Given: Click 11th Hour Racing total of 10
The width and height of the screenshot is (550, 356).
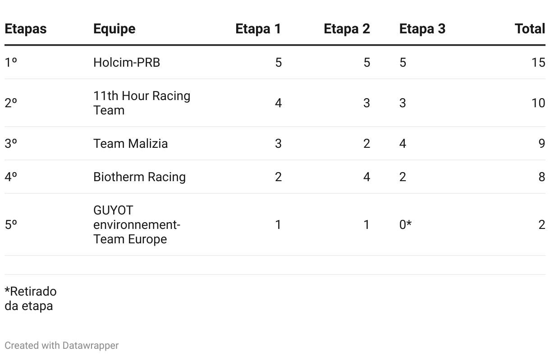Looking at the screenshot, I should pyautogui.click(x=538, y=103).
